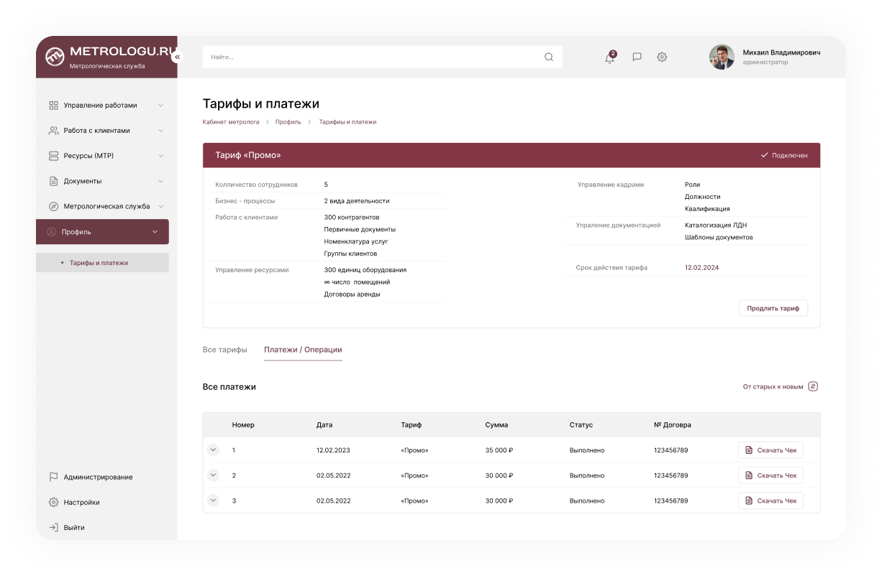Switch to Все тарифы tab
Screen dimensions: 882x576
tap(224, 350)
